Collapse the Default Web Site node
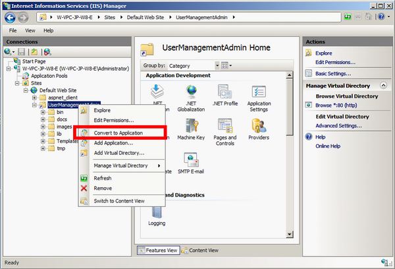 click(26, 90)
